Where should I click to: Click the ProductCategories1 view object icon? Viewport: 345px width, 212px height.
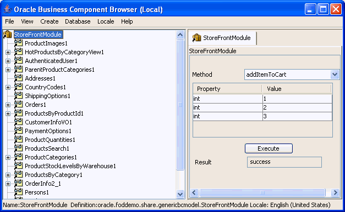point(19,157)
